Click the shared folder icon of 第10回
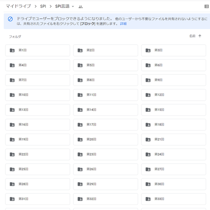This screenshot has height=210, width=210. [12, 95]
